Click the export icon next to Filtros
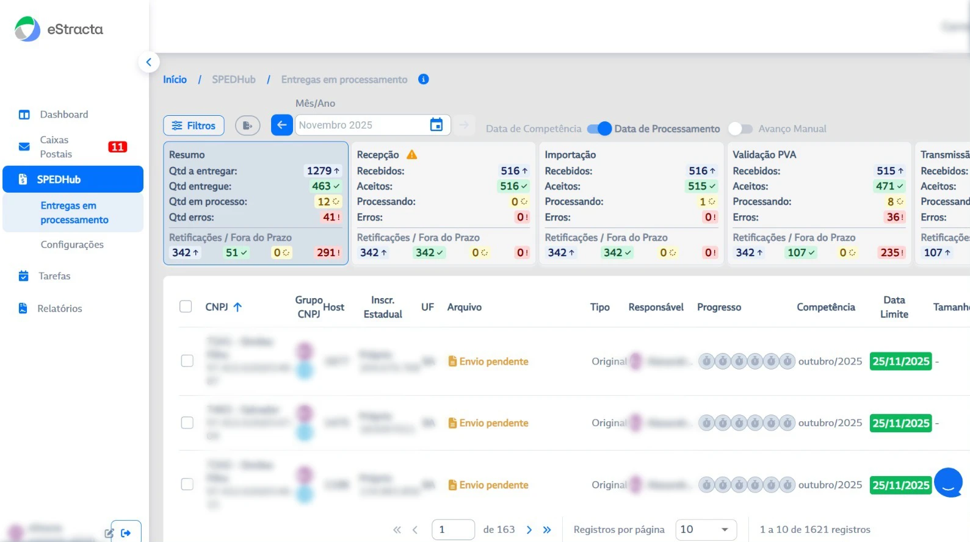Screen dimensions: 970x542 point(247,126)
